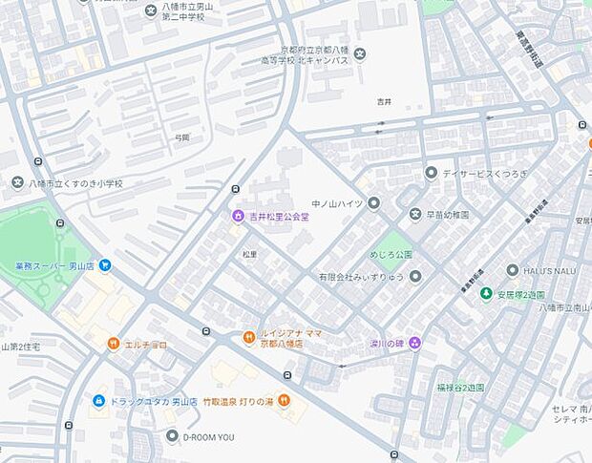Select the 八幡市立男山第二中学校 school marker
This screenshot has width=592, height=463.
[151, 11]
